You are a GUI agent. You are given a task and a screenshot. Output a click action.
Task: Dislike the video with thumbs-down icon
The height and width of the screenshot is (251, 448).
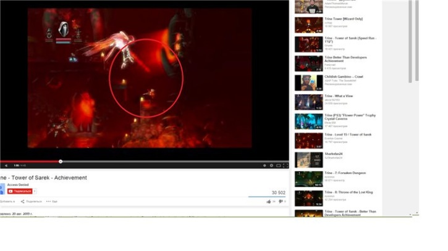(281, 202)
